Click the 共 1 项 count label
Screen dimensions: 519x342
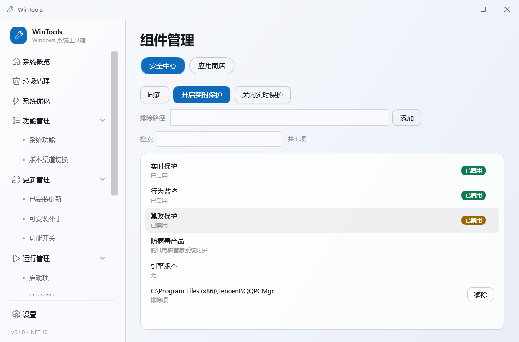click(x=296, y=139)
